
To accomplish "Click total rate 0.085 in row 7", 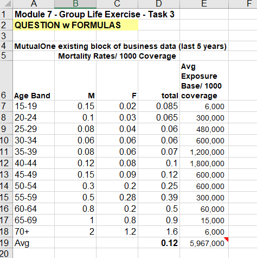I will point(159,106).
